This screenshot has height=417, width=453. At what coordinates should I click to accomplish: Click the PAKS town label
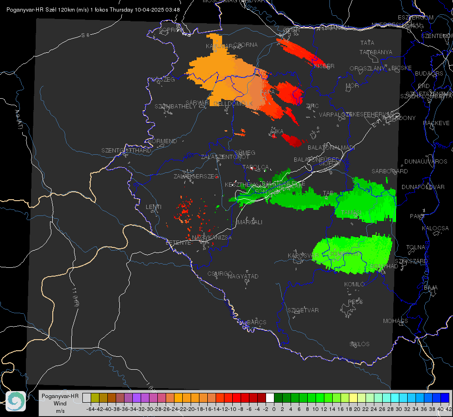[x=417, y=216]
